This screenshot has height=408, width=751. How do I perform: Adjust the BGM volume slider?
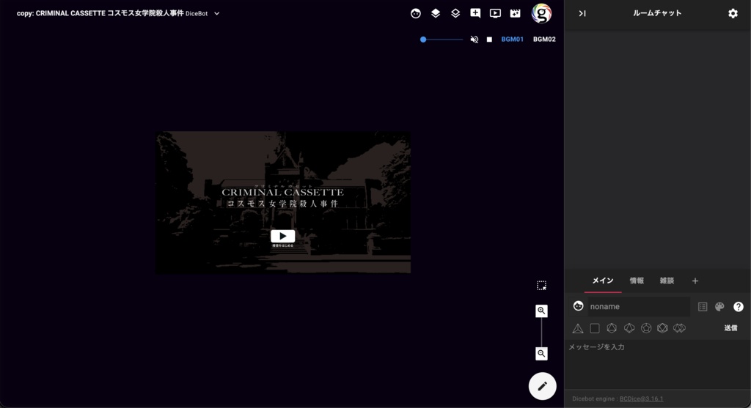441,40
